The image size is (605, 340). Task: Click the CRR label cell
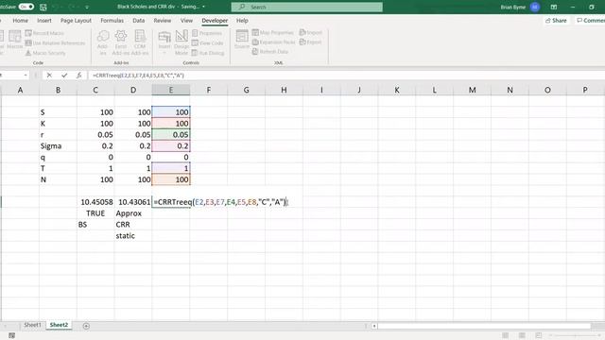pos(133,225)
